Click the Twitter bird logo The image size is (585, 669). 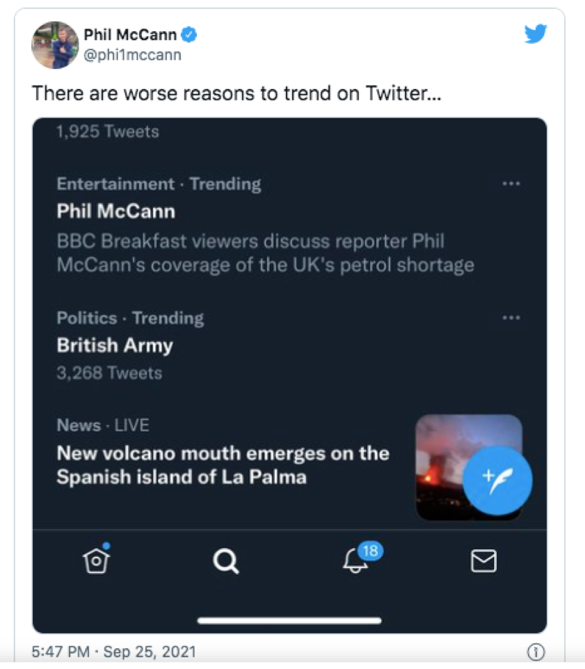(x=536, y=33)
